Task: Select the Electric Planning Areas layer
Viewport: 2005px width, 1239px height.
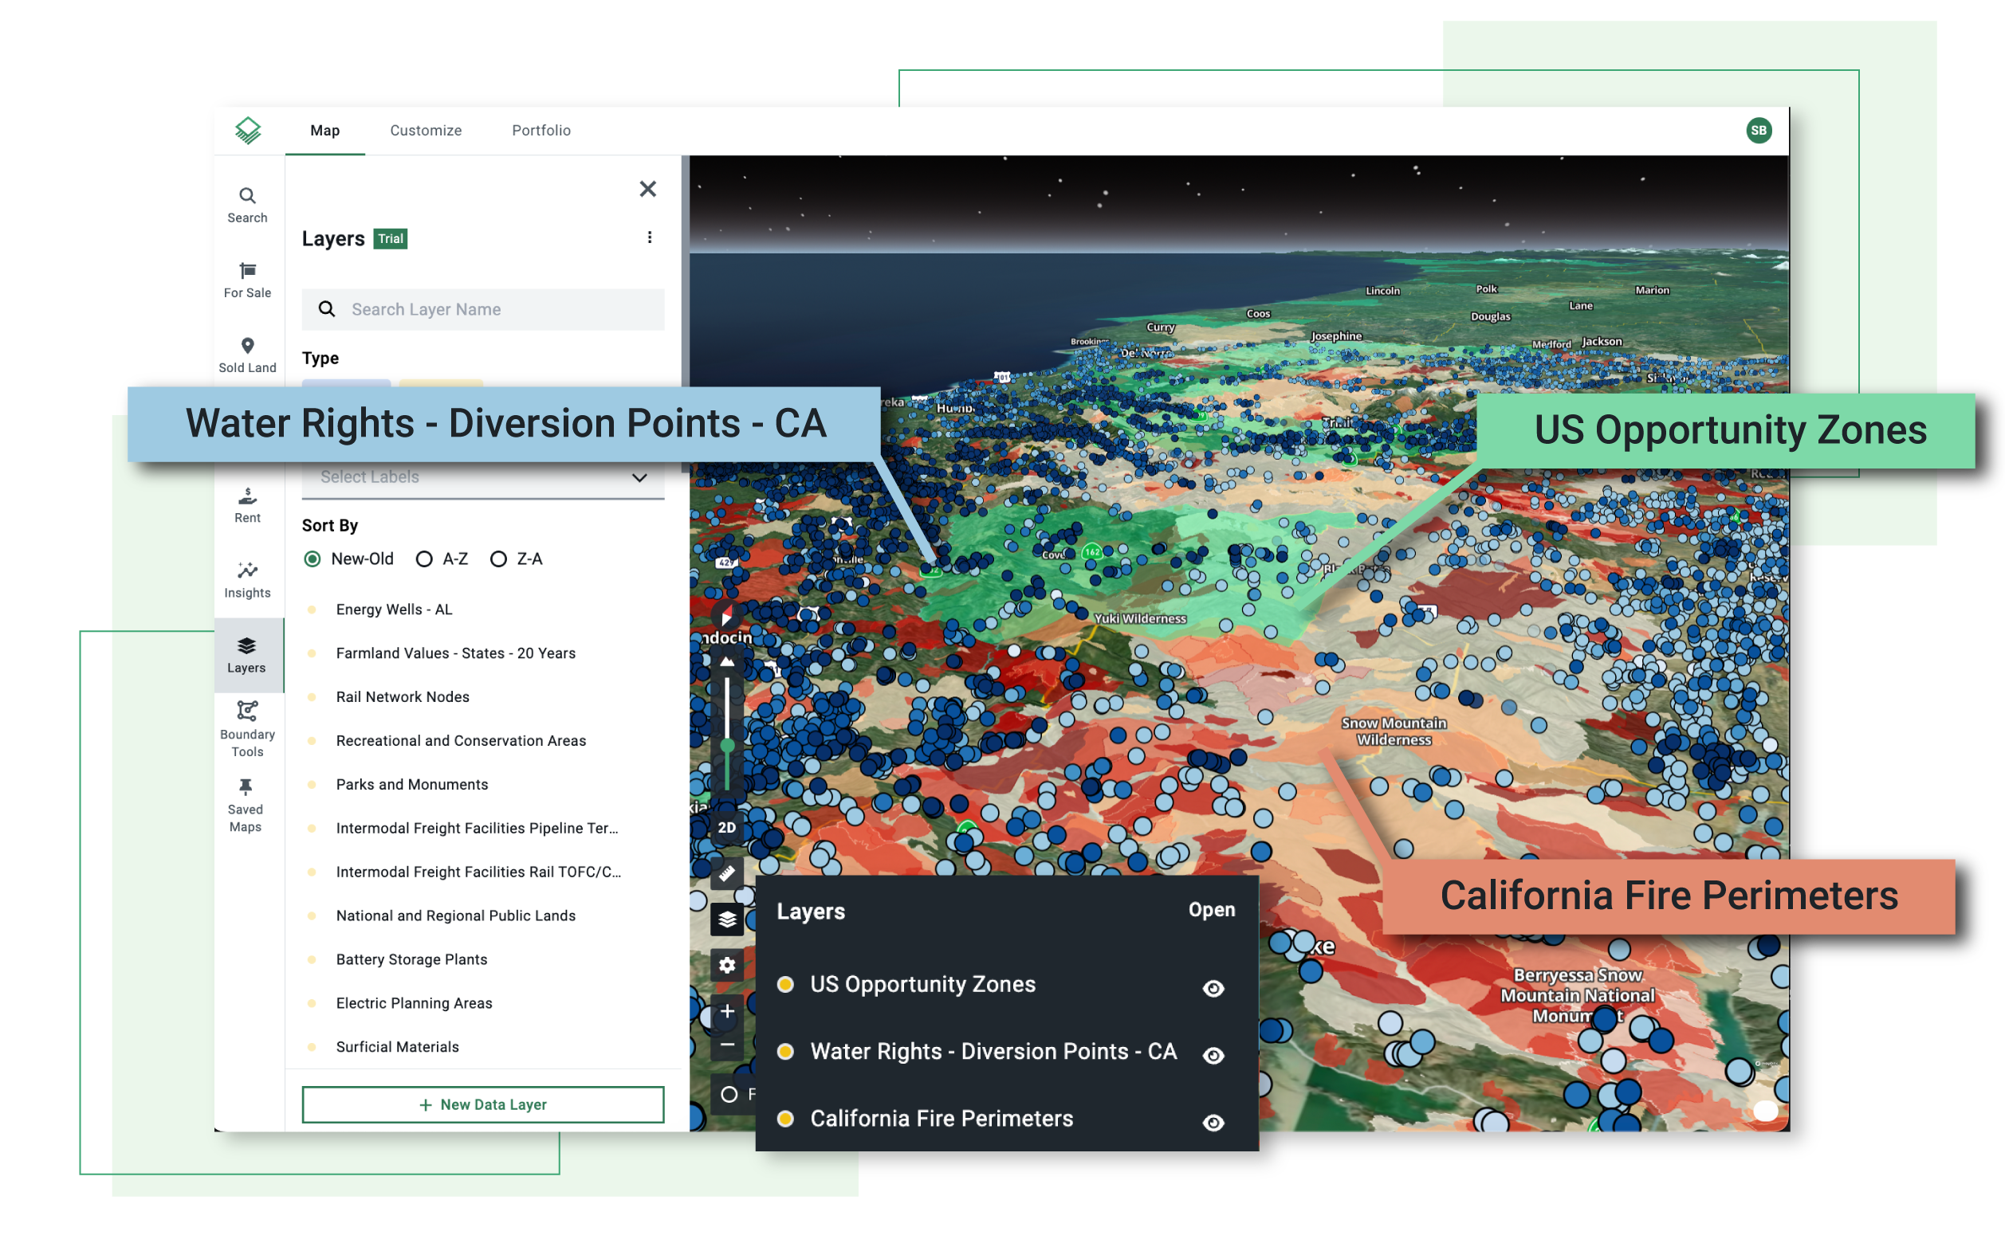Action: tap(414, 1003)
